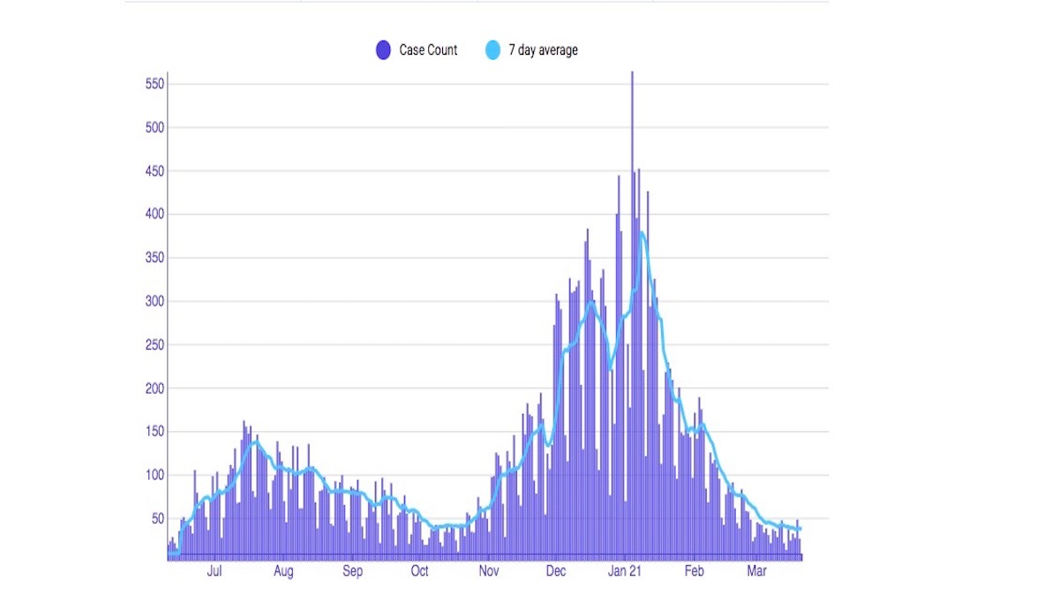
Task: Click the Sep month axis label
Action: pyautogui.click(x=352, y=571)
